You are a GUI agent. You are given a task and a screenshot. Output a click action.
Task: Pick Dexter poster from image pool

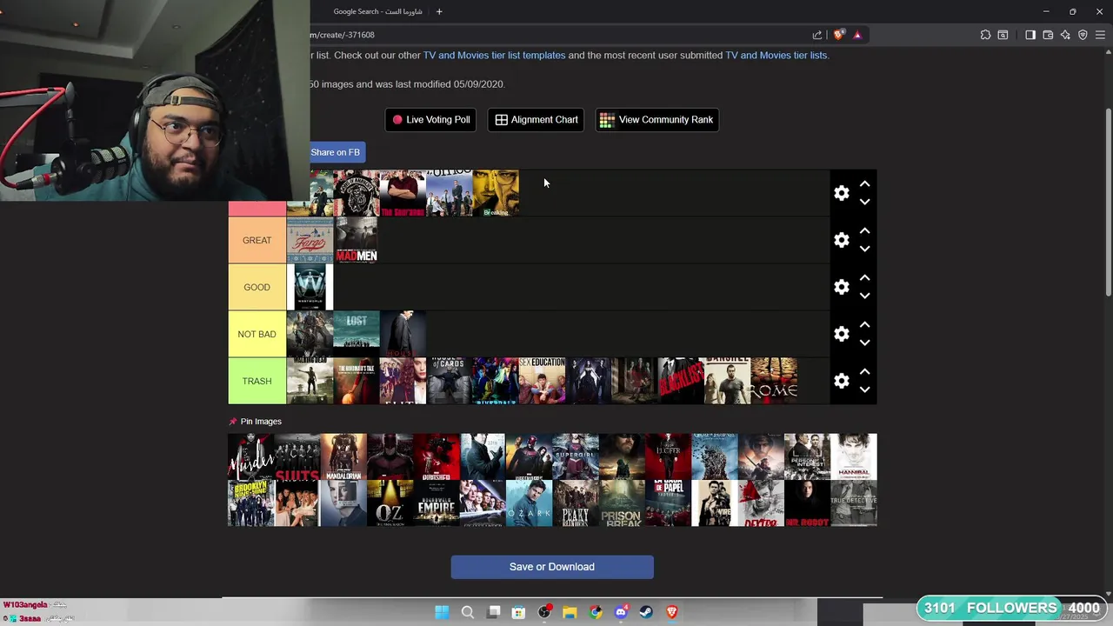point(761,503)
